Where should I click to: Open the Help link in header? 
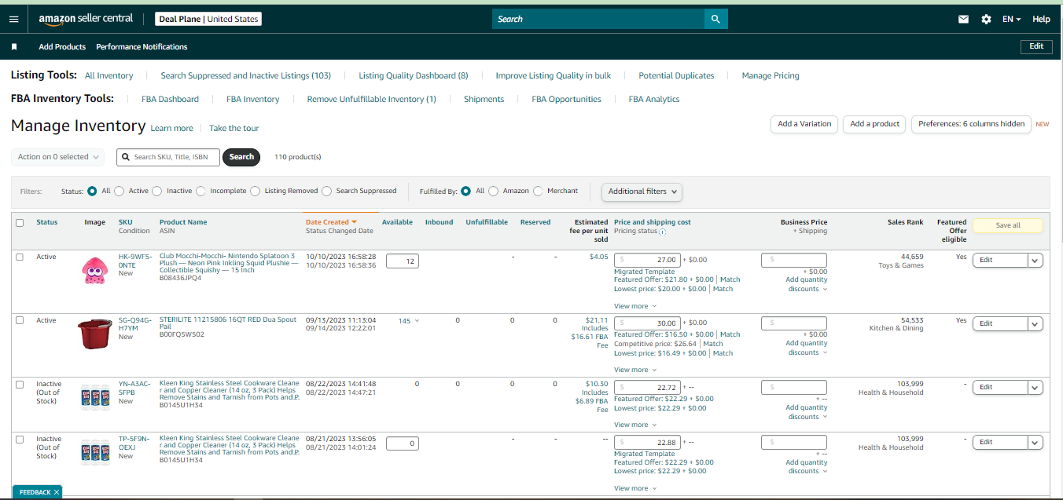1041,19
